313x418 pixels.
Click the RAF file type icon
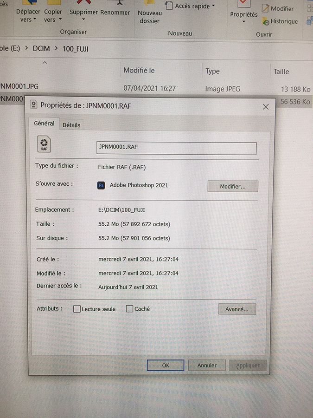[x=45, y=145]
